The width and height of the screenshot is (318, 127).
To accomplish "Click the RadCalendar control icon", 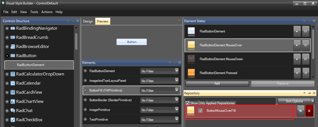I will 13,83.
